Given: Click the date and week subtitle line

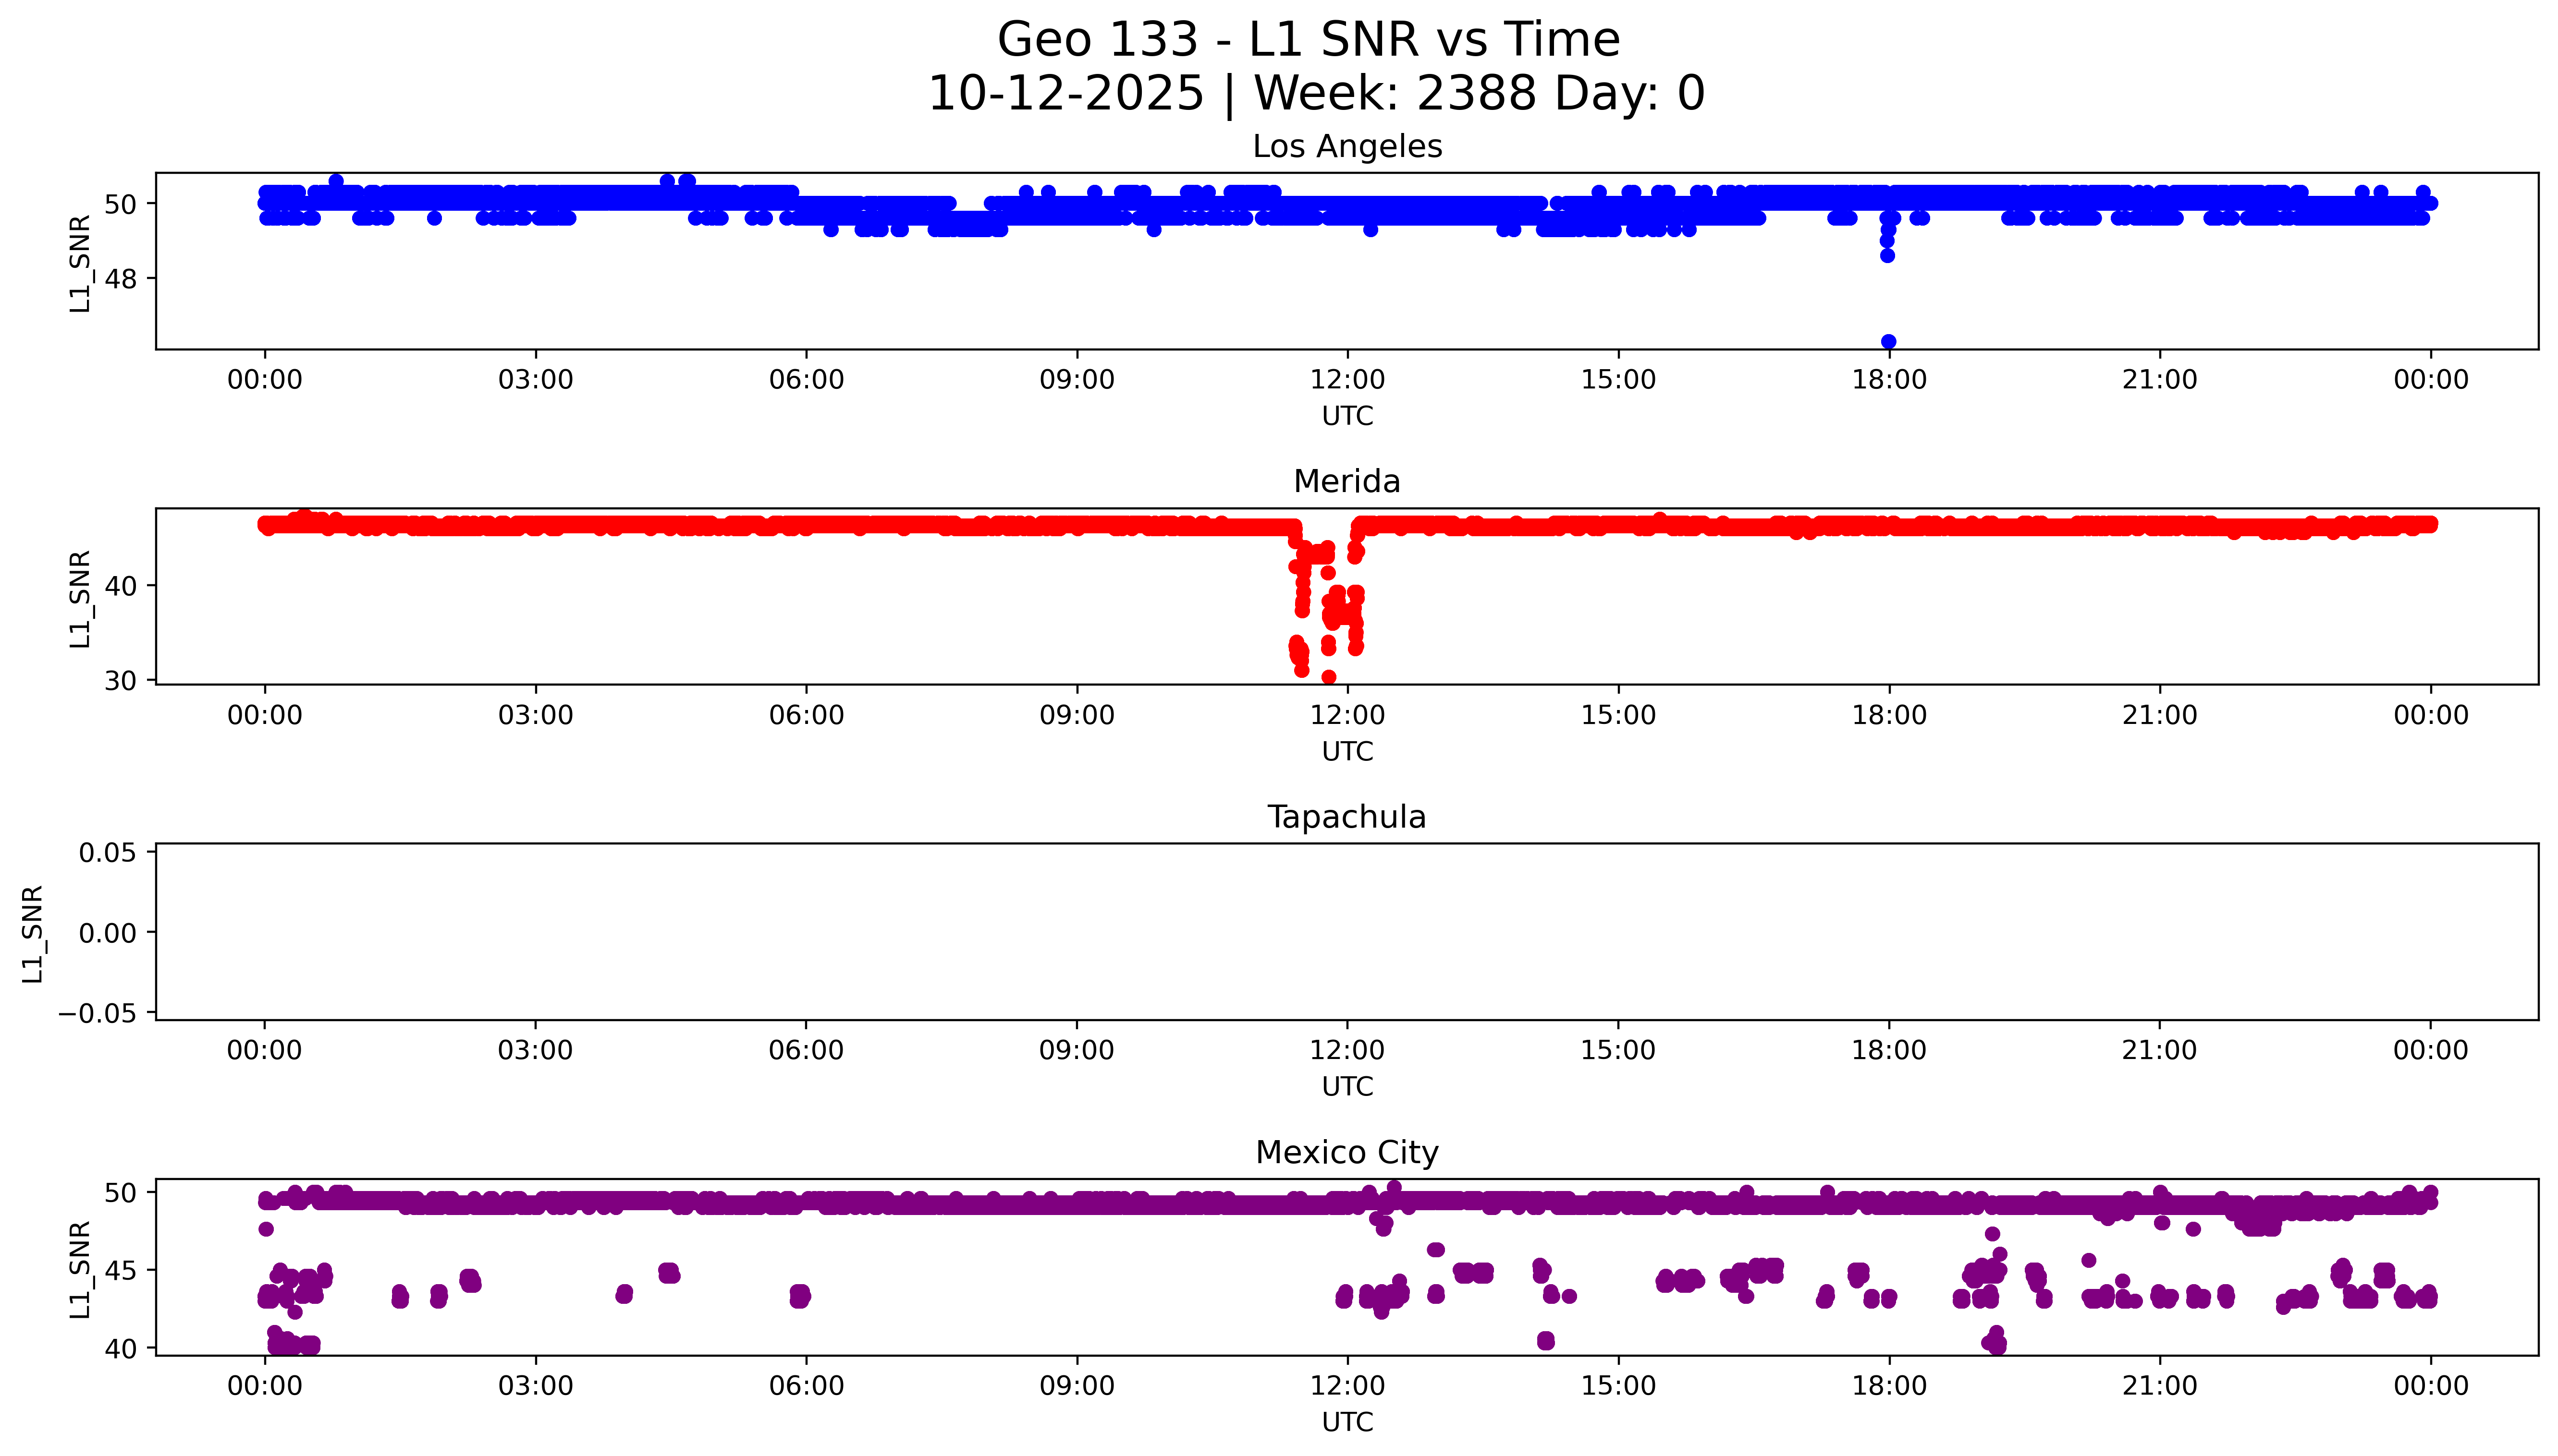Looking at the screenshot, I should point(1316,94).
